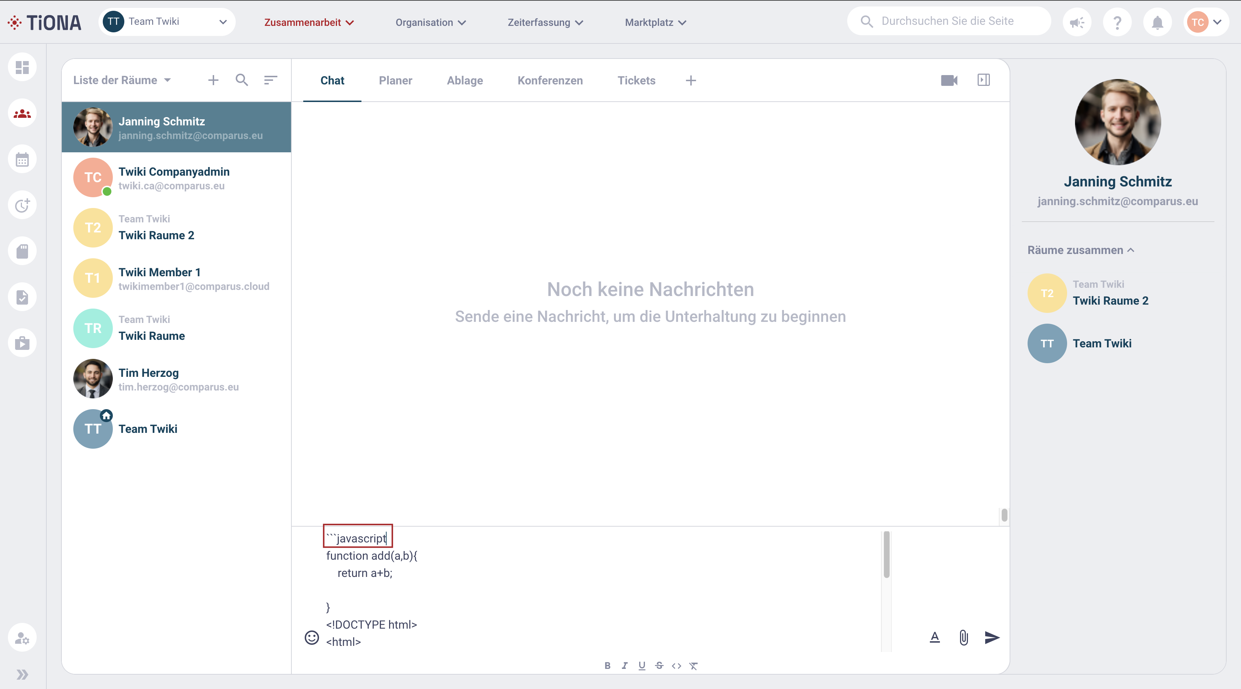Open the dashboard icon in left sidebar

point(22,68)
